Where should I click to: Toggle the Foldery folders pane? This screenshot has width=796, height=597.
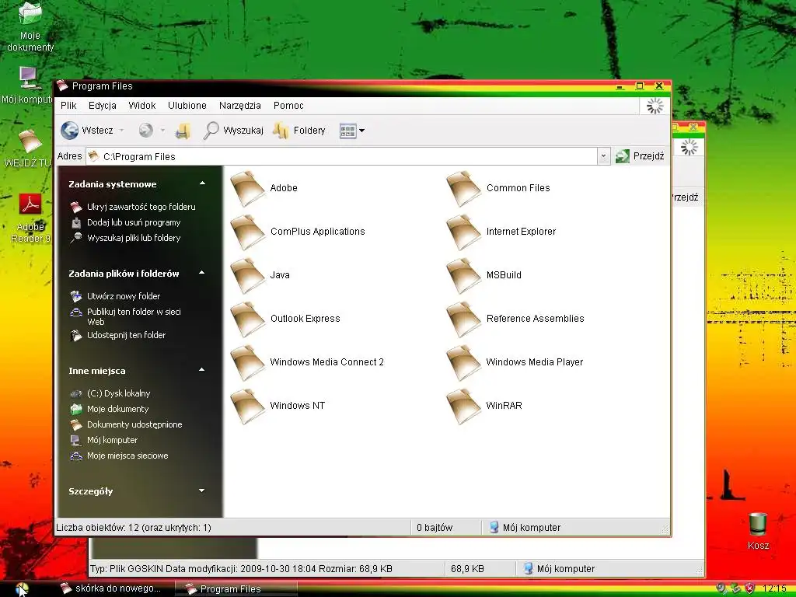(x=299, y=131)
